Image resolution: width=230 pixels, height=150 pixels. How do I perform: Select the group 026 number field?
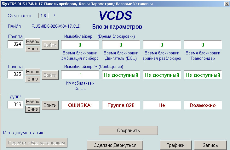point(15,104)
